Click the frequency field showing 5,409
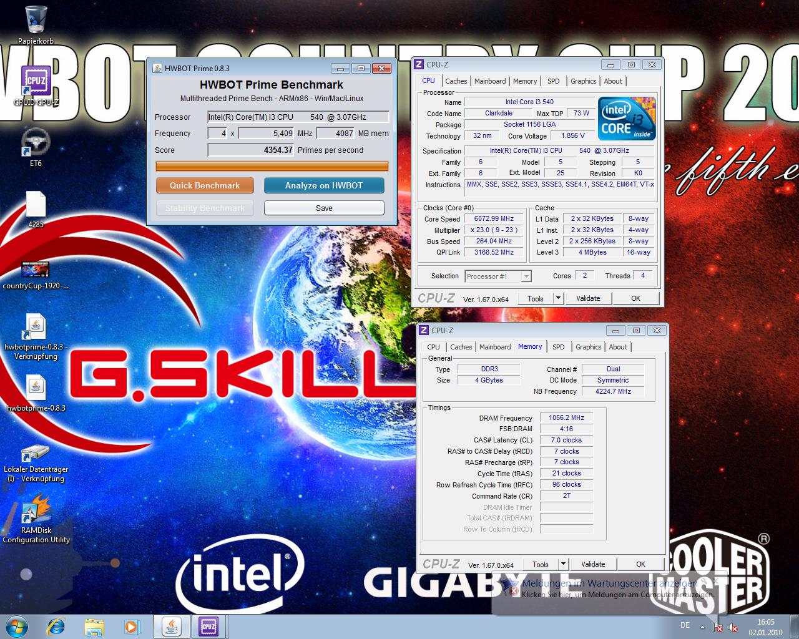 (x=267, y=133)
